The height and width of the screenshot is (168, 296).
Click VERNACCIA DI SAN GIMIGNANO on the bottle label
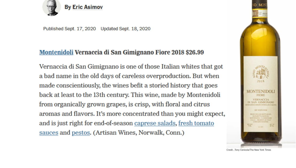coord(261,101)
